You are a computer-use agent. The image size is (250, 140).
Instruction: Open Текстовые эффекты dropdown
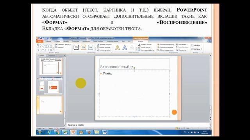(147, 50)
